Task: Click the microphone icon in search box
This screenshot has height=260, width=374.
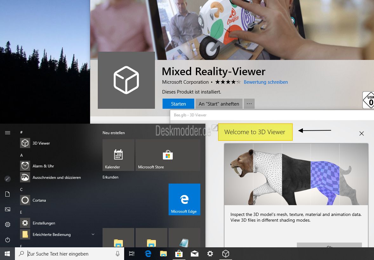Action: (117, 254)
